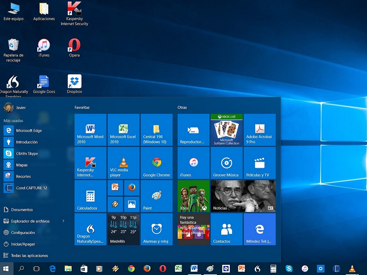
Task: Open the Contactos tile
Action: (227, 229)
